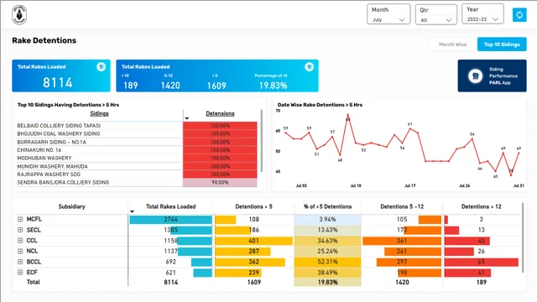Click BCCL 52.31% detentions cell
The height and width of the screenshot is (302, 537).
(x=327, y=262)
